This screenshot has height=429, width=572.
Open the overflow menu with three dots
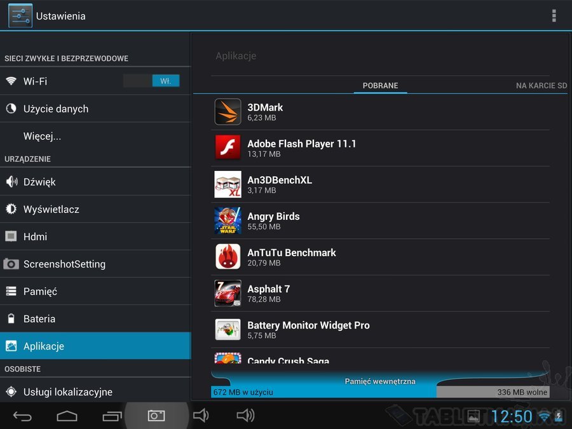[x=554, y=16]
